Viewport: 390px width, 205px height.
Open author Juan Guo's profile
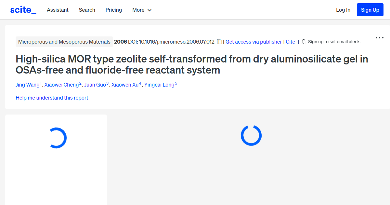[x=95, y=85]
